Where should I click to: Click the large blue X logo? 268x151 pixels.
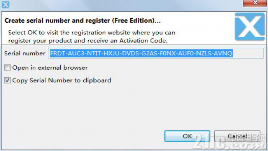click(x=250, y=26)
